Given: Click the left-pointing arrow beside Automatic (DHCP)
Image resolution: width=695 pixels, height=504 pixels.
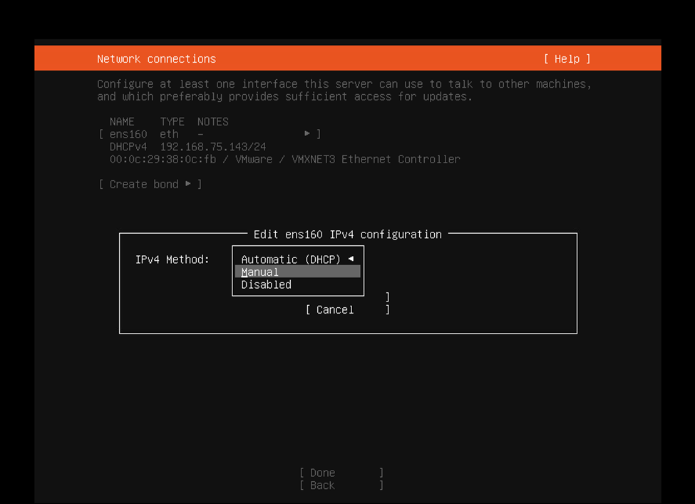Looking at the screenshot, I should [x=351, y=259].
